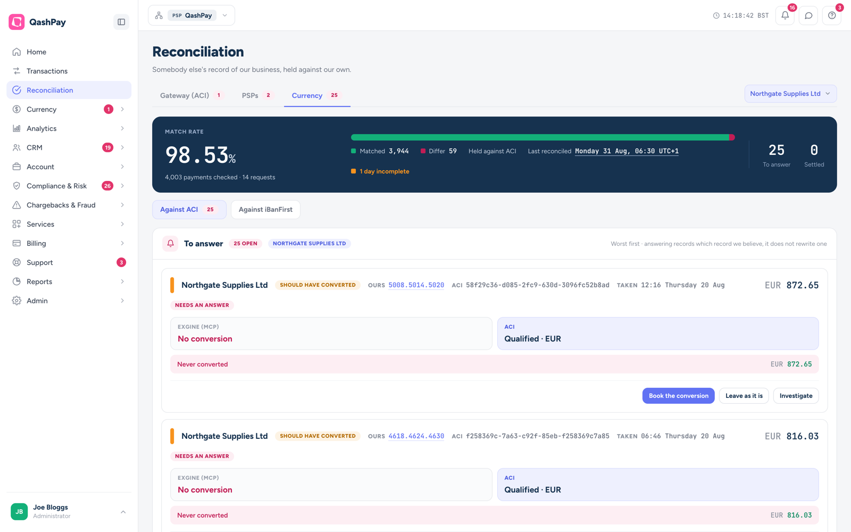Open reference link 4618.4624.4630
Viewport: 851px width, 532px height.
(416, 436)
